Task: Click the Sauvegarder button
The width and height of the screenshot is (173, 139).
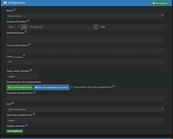Action: pyautogui.click(x=160, y=3)
